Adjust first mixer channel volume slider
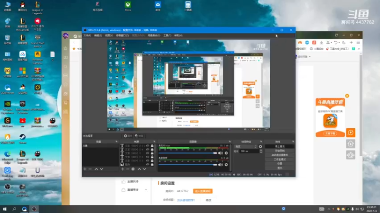Image resolution: width=380 pixels, height=213 pixels. click(188, 153)
